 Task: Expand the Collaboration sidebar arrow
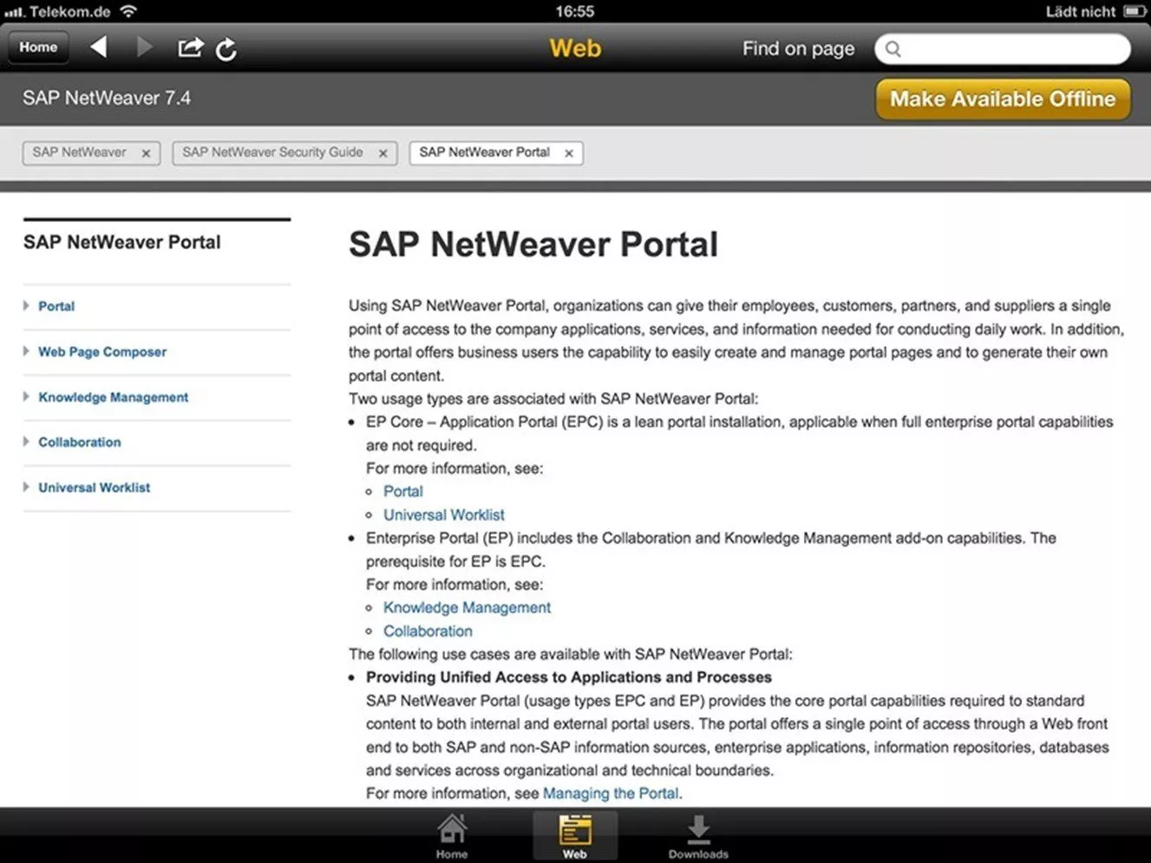[27, 441]
